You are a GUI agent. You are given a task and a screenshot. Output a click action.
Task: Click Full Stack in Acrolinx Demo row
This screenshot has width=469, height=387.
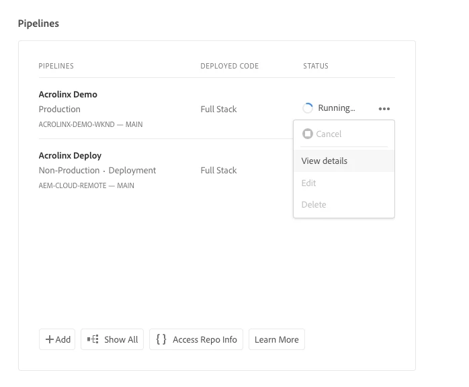click(218, 109)
